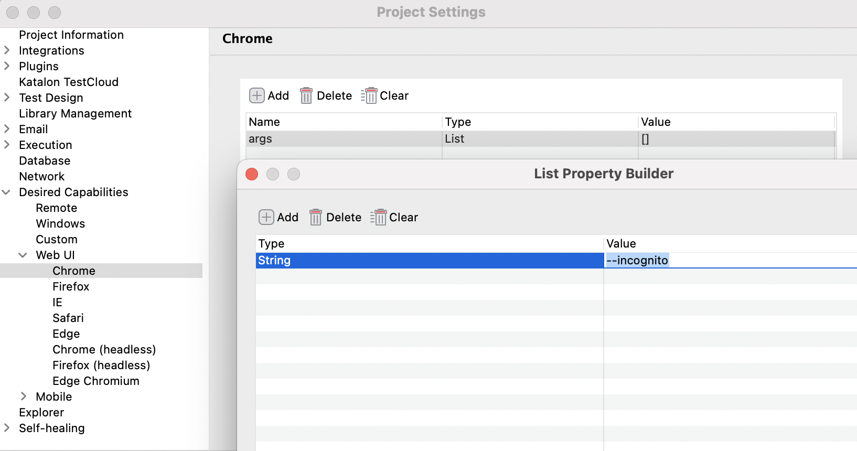
Task: Open Katalon TestCloud settings page
Action: (69, 82)
